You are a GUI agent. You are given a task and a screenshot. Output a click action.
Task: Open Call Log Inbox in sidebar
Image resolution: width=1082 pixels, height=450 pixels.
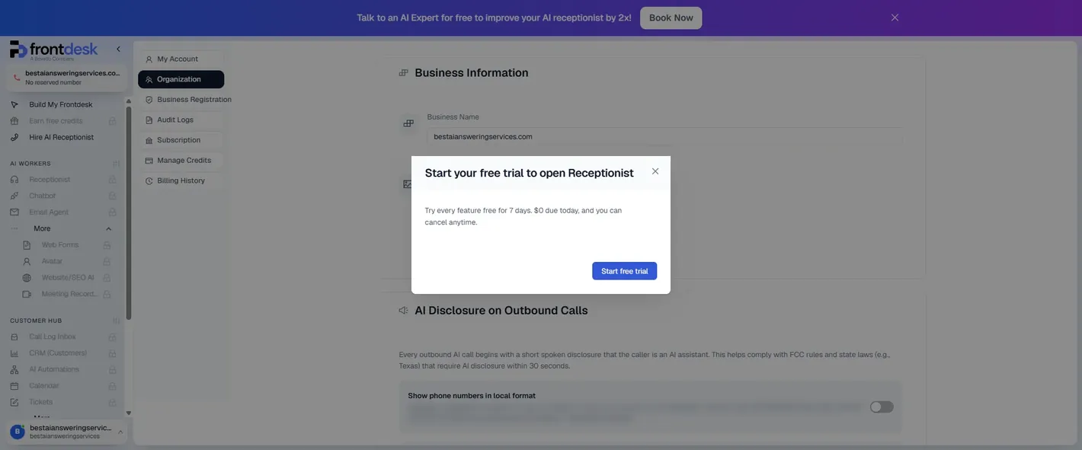[x=53, y=337]
